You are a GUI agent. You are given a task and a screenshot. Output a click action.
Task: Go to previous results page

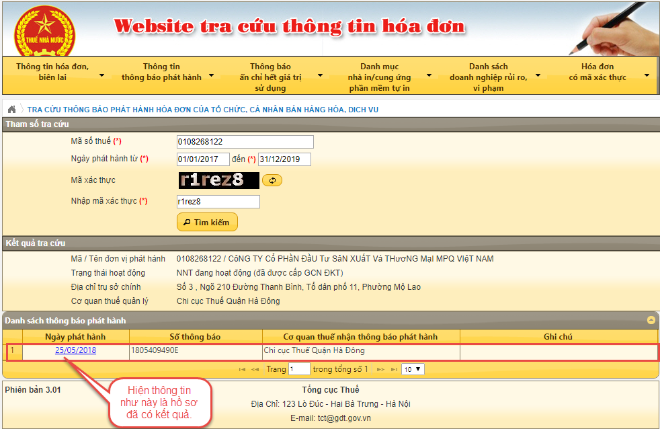tap(255, 369)
